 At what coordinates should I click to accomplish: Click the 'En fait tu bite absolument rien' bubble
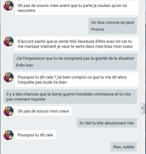107,123
